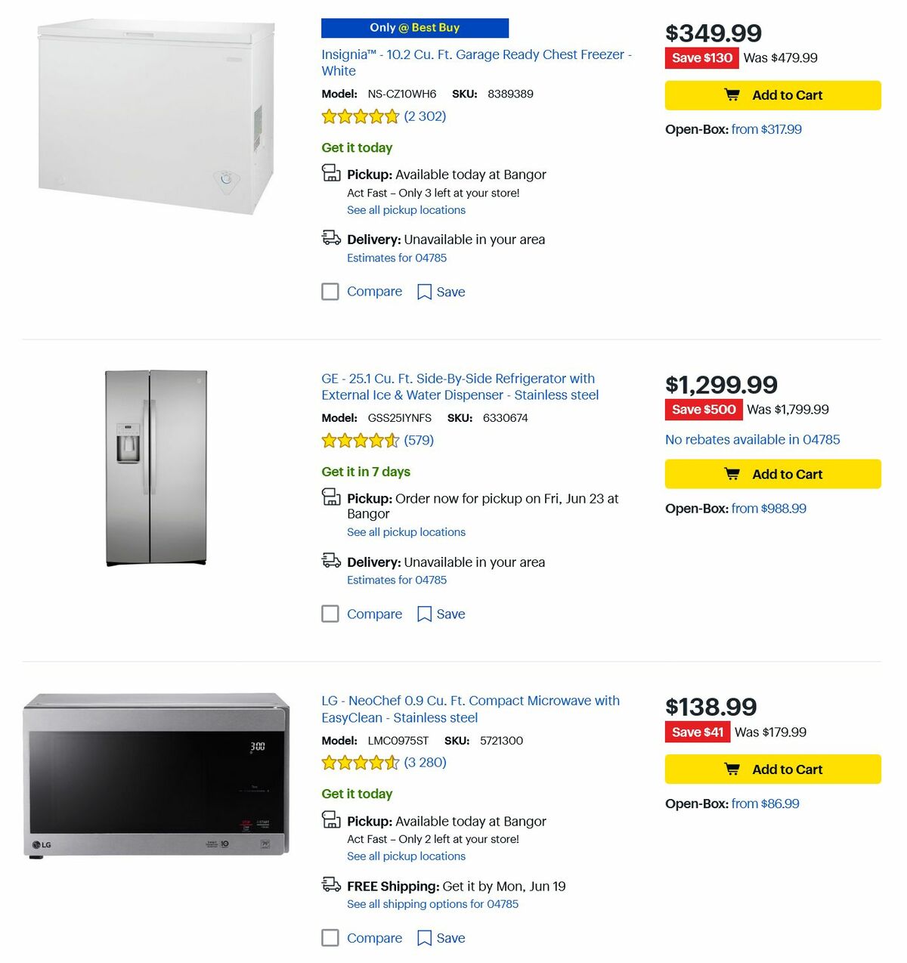Image resolution: width=907 pixels, height=963 pixels.
Task: Click the star rating for the Insignia chest freezer
Action: (x=361, y=116)
